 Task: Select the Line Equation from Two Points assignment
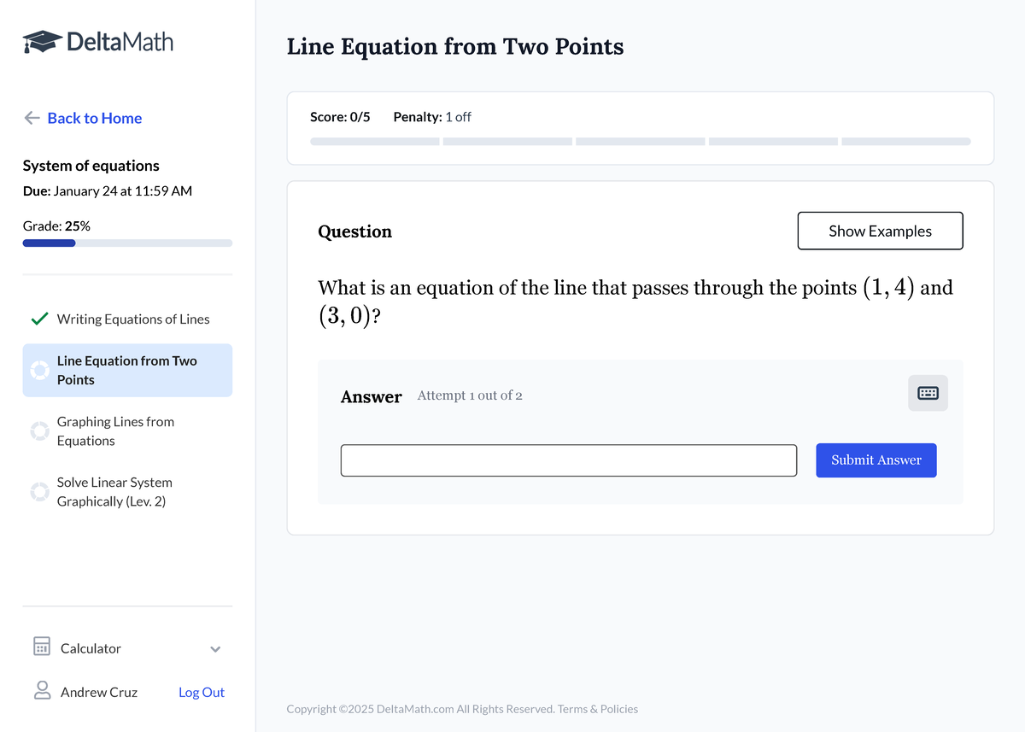127,370
